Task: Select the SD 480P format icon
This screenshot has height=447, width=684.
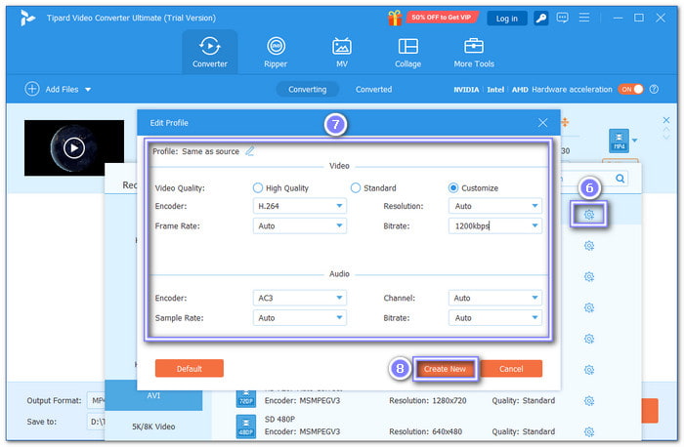Action: tap(246, 427)
